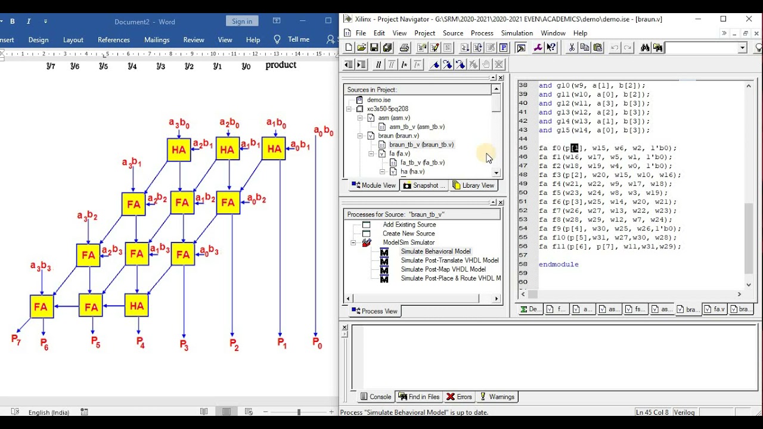Viewport: 763px width, 429px height.
Task: Toggle Italic in Word window
Action: [29, 21]
